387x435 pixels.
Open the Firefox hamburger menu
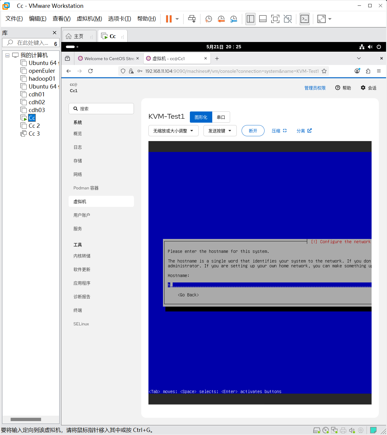379,71
